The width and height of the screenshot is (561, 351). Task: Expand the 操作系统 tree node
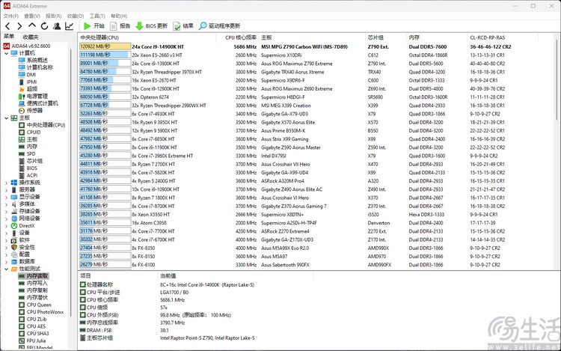click(x=6, y=183)
